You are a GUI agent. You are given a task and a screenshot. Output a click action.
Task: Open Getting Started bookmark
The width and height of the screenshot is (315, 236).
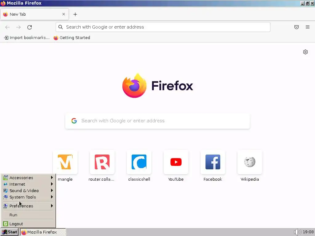point(72,38)
